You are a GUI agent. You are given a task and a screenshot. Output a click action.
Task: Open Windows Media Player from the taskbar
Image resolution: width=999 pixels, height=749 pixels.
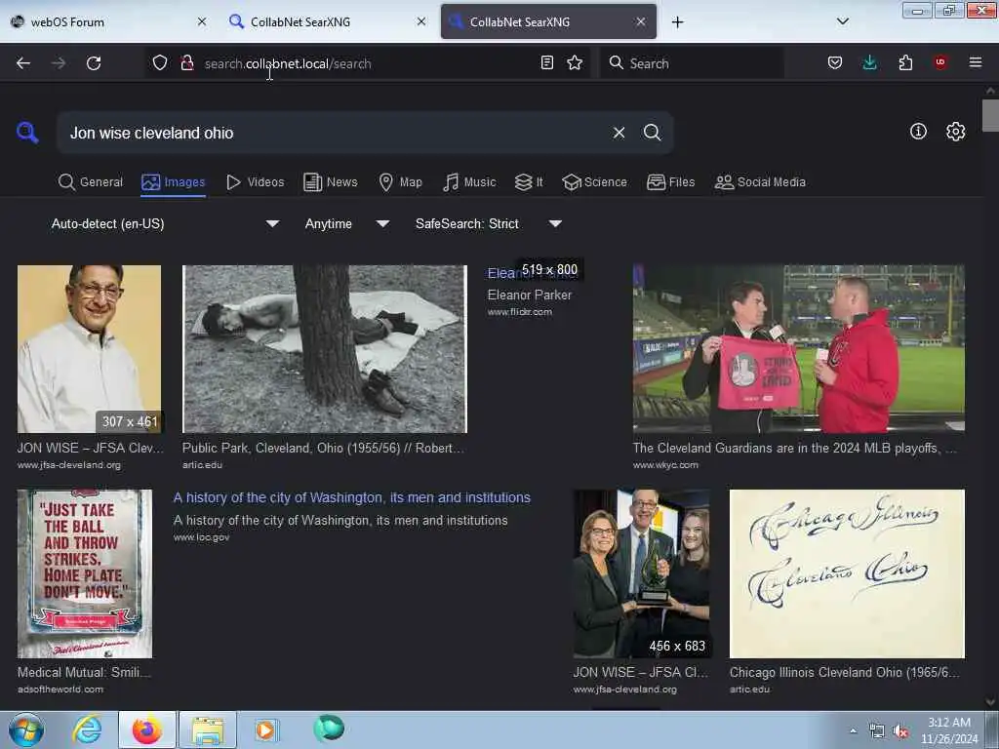tap(265, 729)
